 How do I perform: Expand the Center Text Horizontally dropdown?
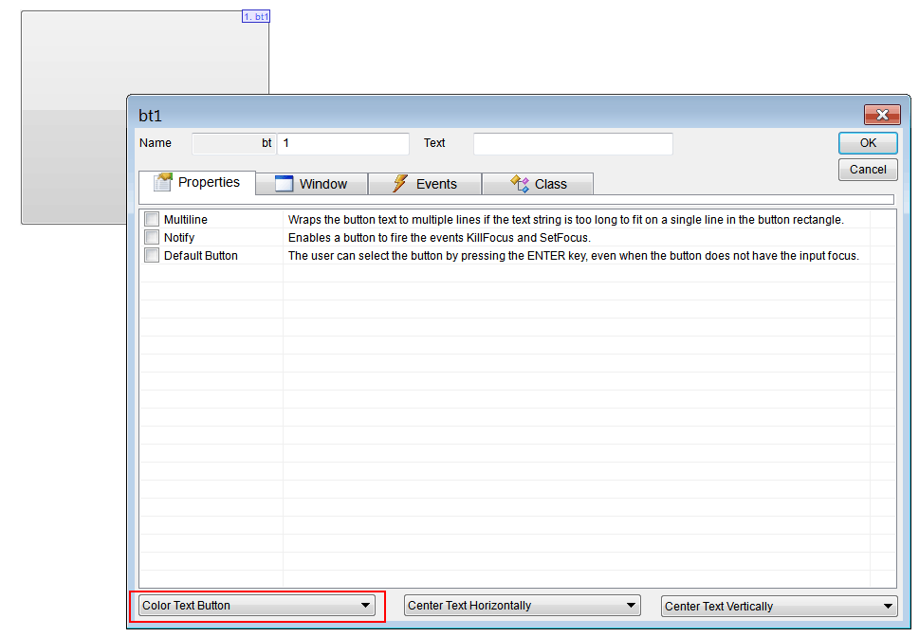point(523,606)
